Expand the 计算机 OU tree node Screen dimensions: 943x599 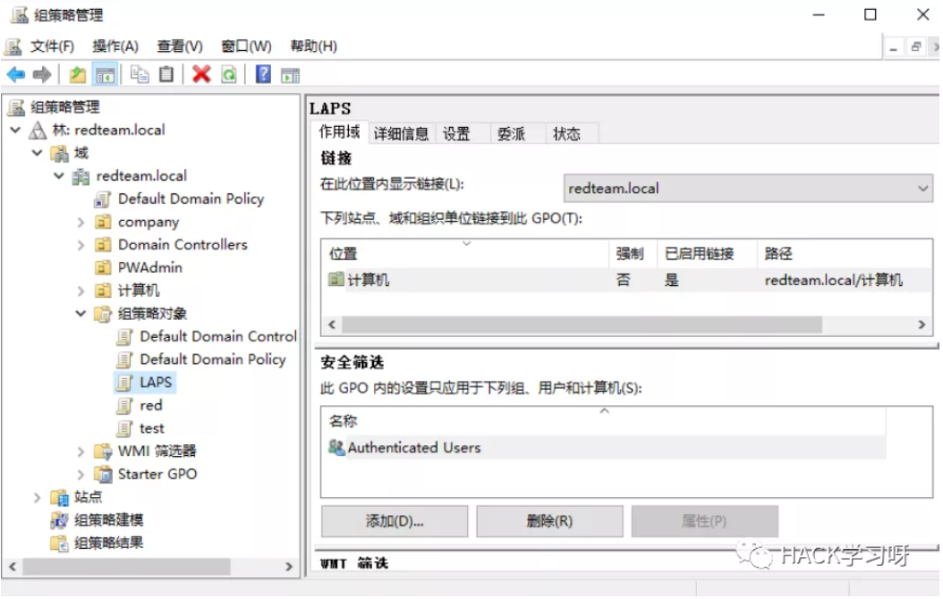click(81, 291)
